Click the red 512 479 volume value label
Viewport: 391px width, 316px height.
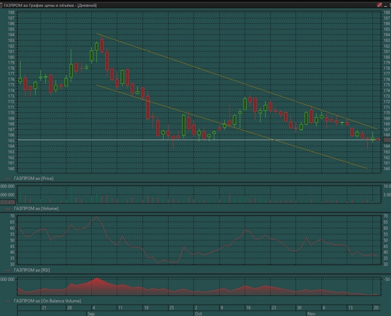coord(8,203)
